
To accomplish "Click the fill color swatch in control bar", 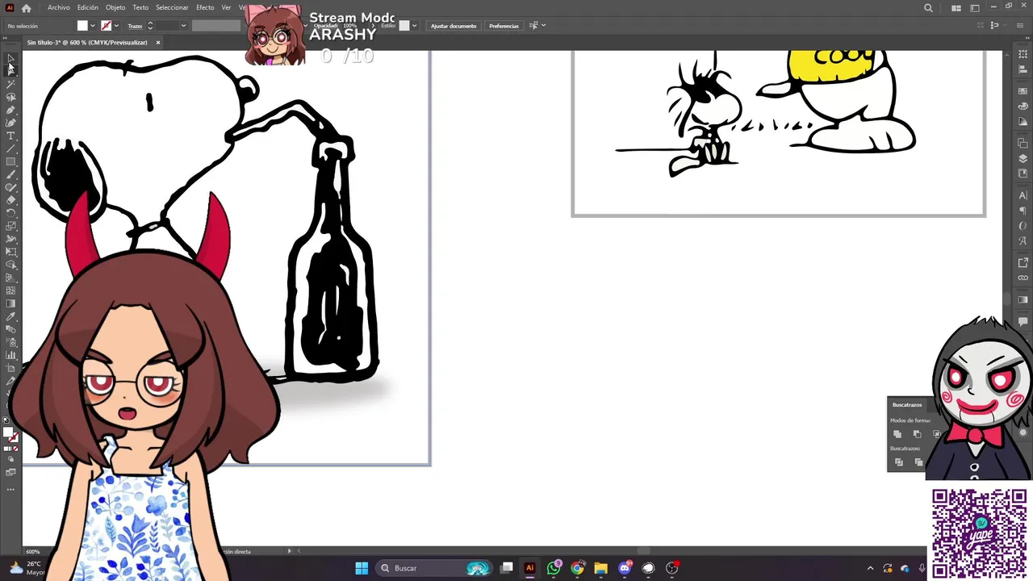I will (x=82, y=26).
